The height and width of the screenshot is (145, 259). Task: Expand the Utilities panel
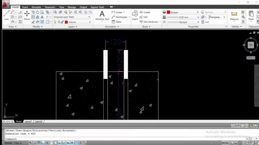236,27
